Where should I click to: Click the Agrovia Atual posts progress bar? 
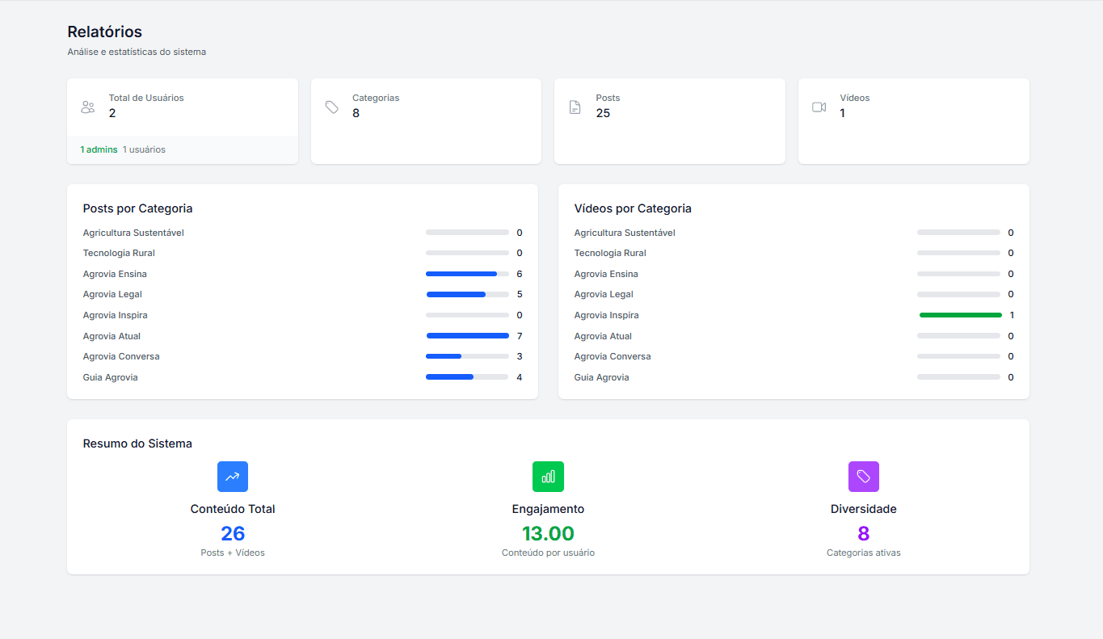pyautogui.click(x=467, y=336)
